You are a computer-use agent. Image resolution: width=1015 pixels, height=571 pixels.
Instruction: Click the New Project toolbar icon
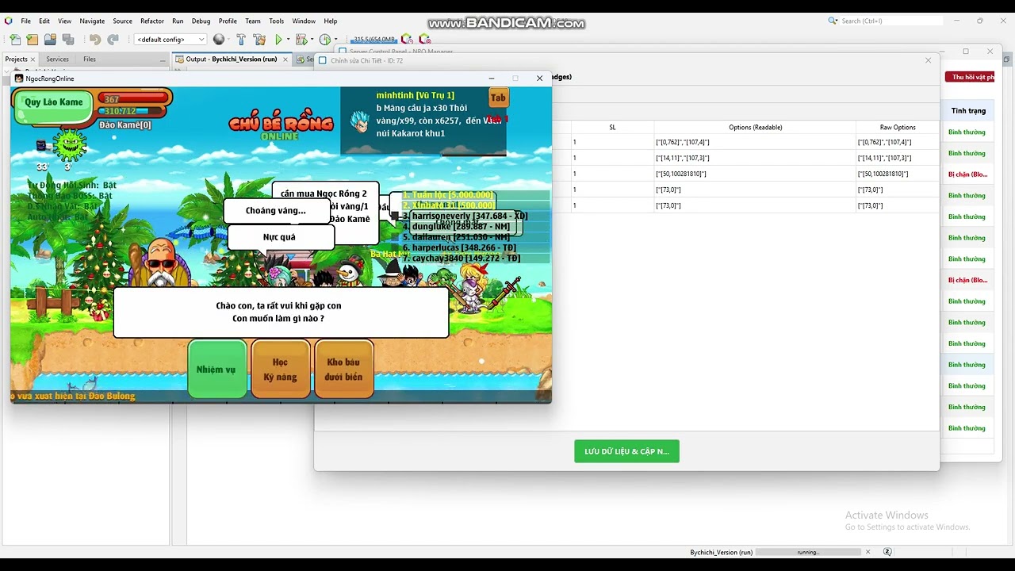tap(32, 39)
